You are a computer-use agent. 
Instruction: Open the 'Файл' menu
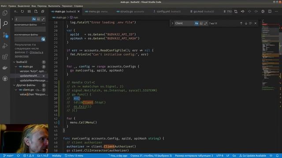tap(4, 6)
